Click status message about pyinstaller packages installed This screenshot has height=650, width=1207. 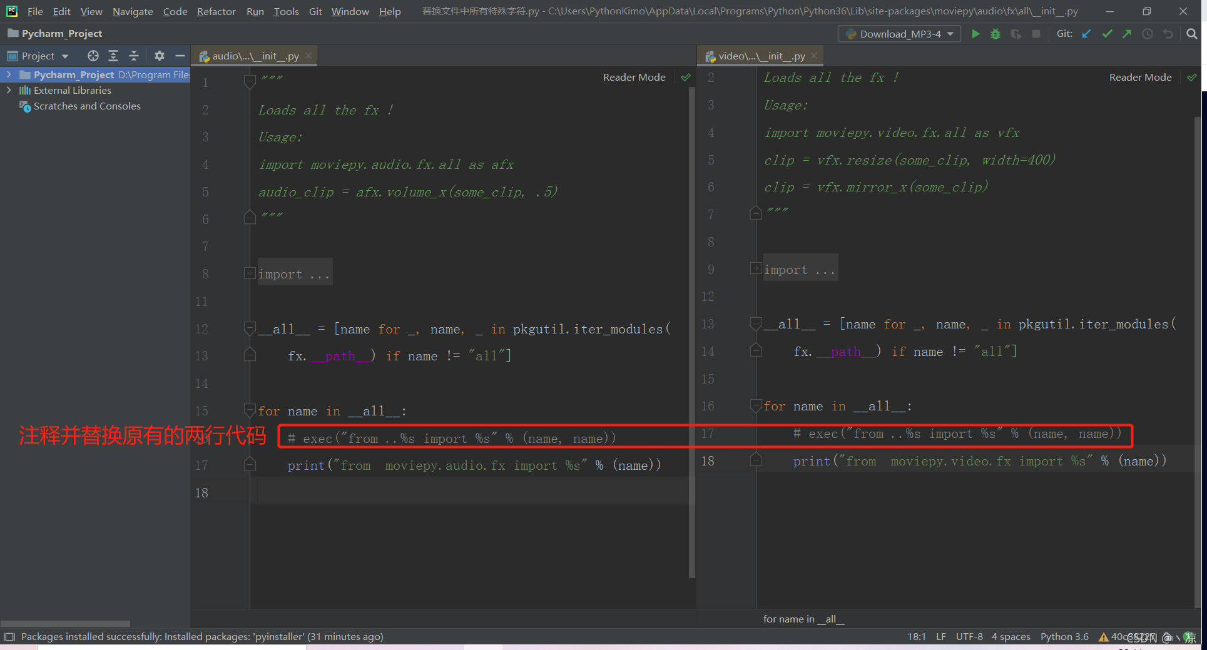pos(202,637)
